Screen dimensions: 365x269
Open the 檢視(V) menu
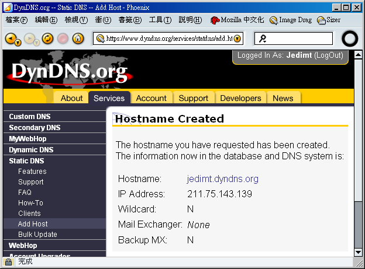coord(76,20)
